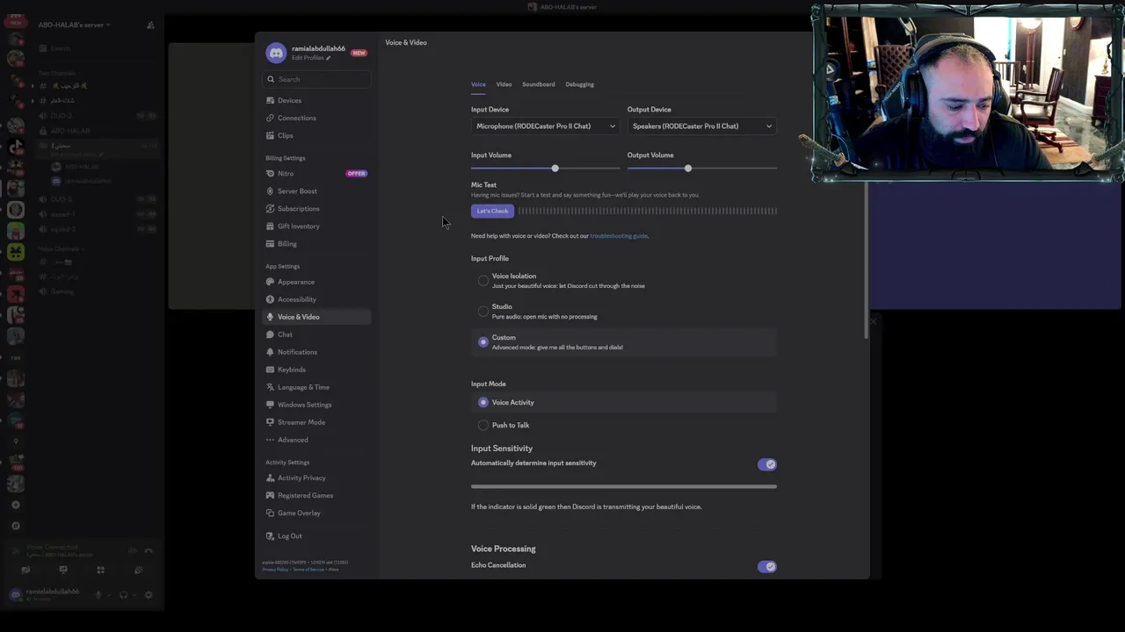Screen dimensions: 1125x632
Task: Click the Language & Time icon
Action: click(x=271, y=387)
